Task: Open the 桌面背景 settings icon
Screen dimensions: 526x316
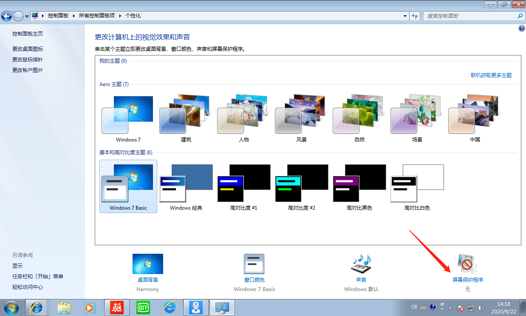Action: 147,264
